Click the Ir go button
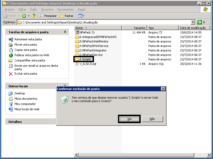The height and width of the screenshot is (159, 213). pos(201,22)
